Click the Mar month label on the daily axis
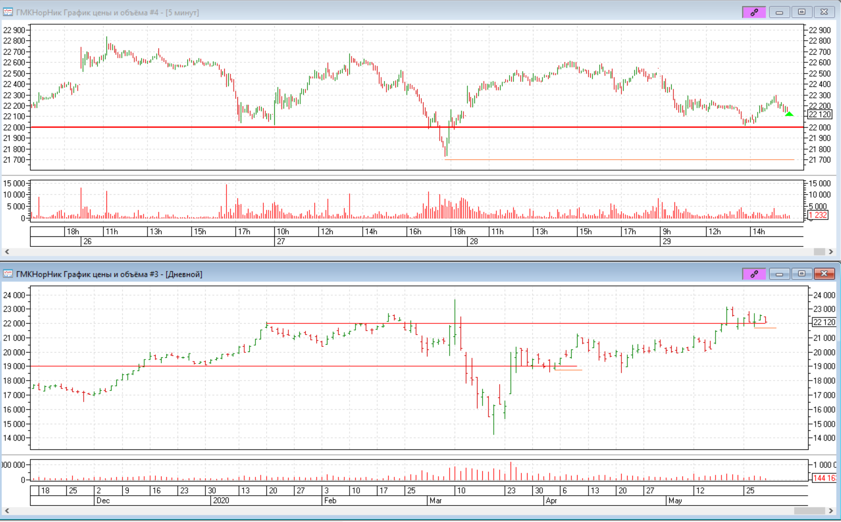This screenshot has height=522, width=841. click(436, 500)
